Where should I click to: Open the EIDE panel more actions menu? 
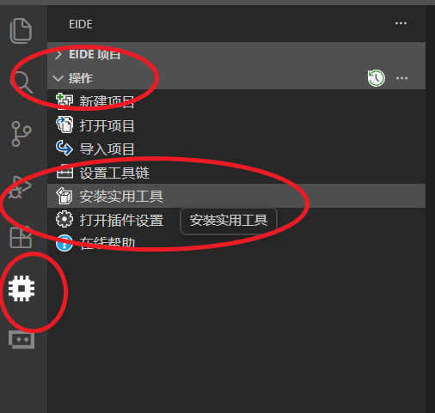tap(401, 23)
